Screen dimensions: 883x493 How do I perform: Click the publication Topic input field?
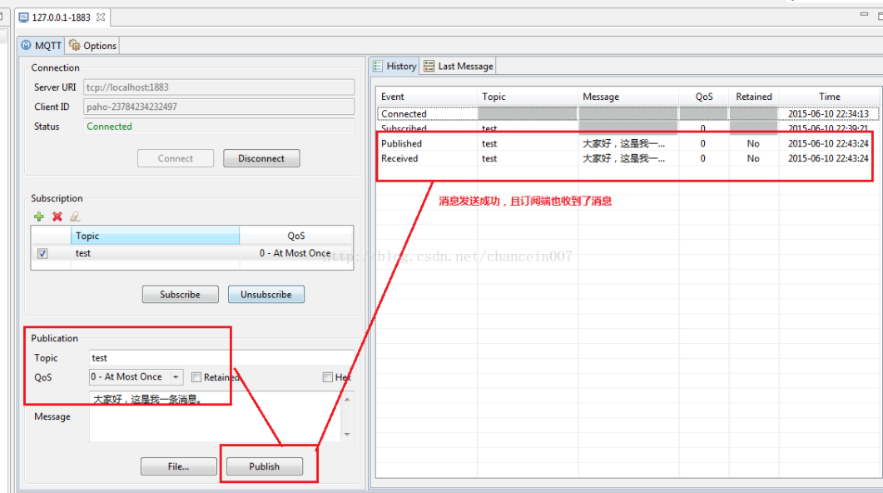coord(221,358)
